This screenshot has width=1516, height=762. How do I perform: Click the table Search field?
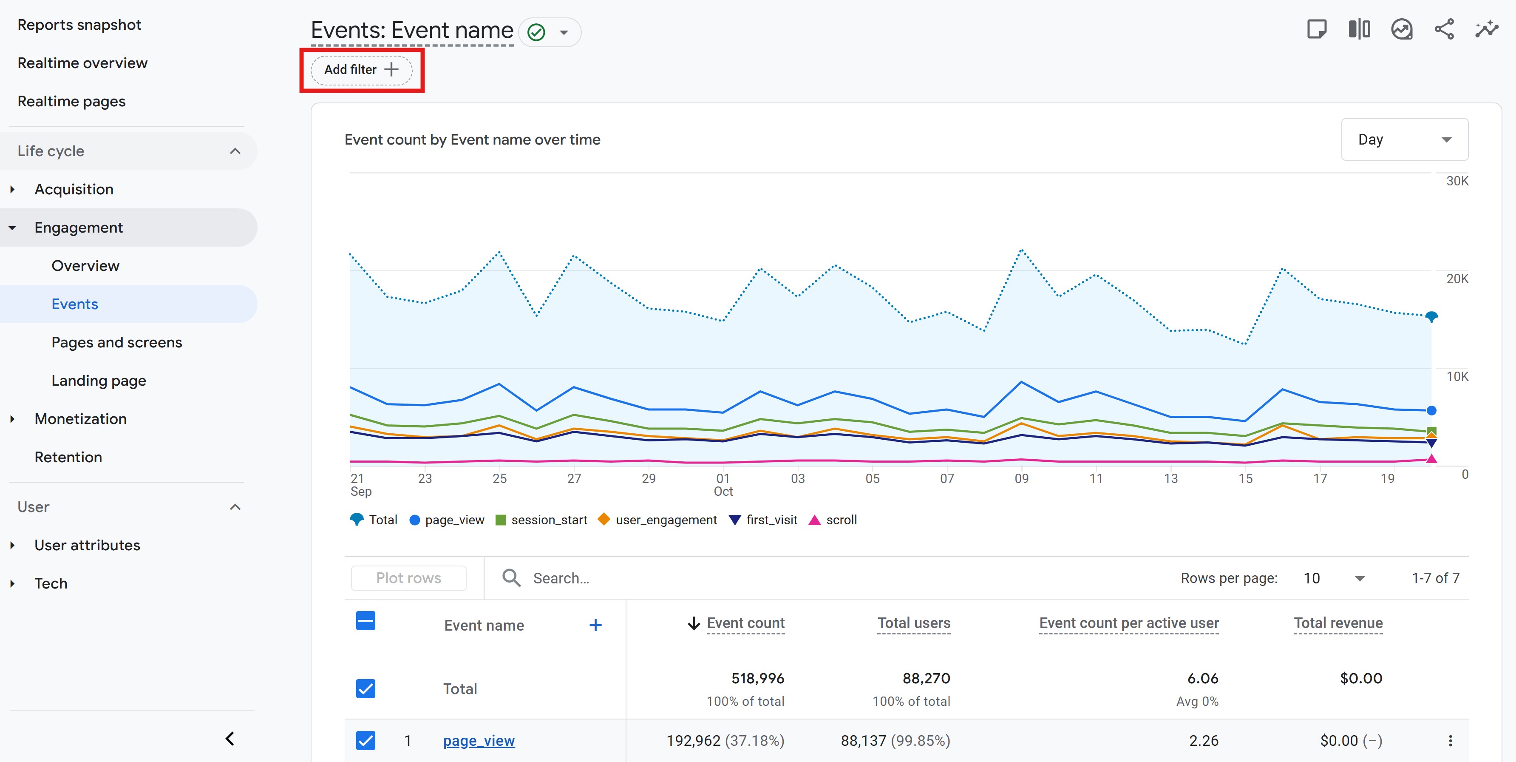click(x=561, y=578)
